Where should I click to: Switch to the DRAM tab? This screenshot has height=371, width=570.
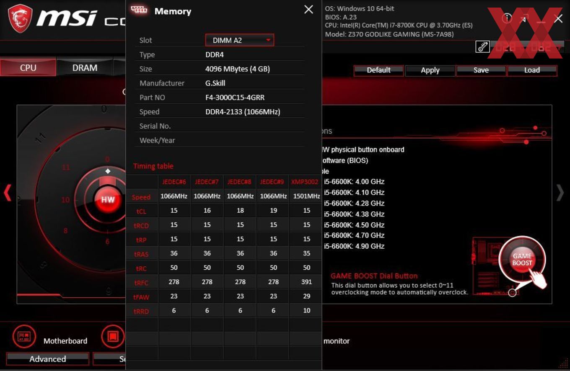click(85, 68)
